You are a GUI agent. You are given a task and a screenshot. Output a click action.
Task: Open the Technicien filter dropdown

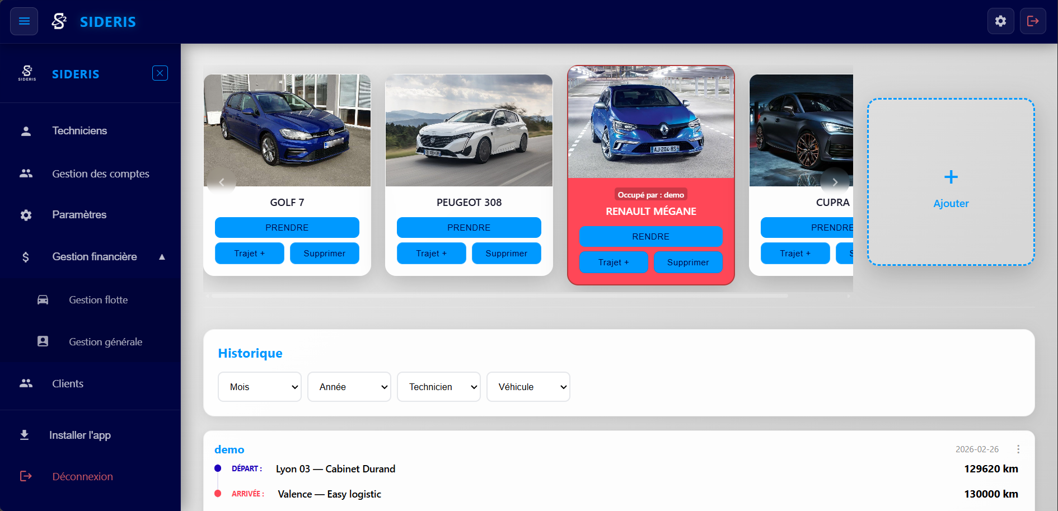tap(438, 387)
